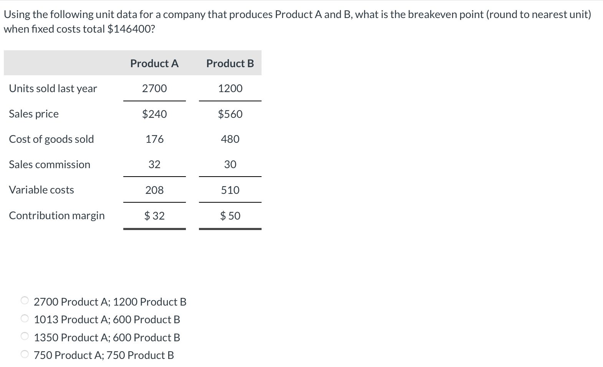Click the "Contribution margin" row label
The image size is (603, 367).
(x=56, y=215)
